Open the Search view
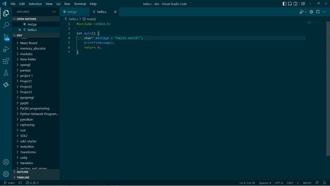The height and width of the screenshot is (186, 330). point(6,25)
